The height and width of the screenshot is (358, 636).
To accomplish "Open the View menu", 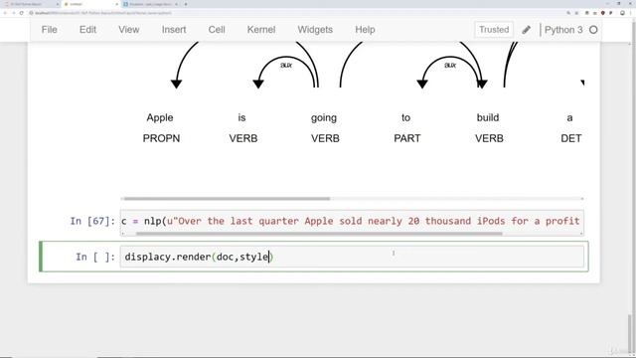I will pos(129,30).
